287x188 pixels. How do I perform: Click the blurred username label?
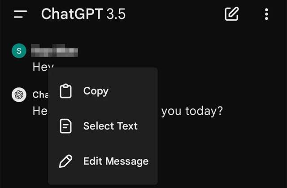tap(55, 50)
